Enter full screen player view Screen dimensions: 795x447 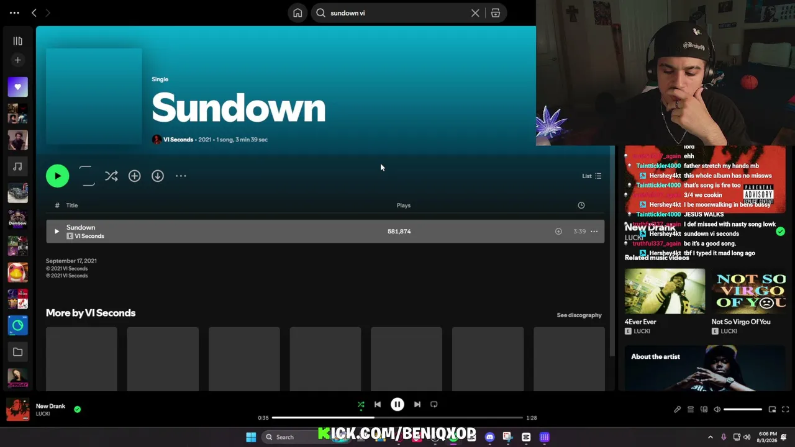click(x=786, y=410)
